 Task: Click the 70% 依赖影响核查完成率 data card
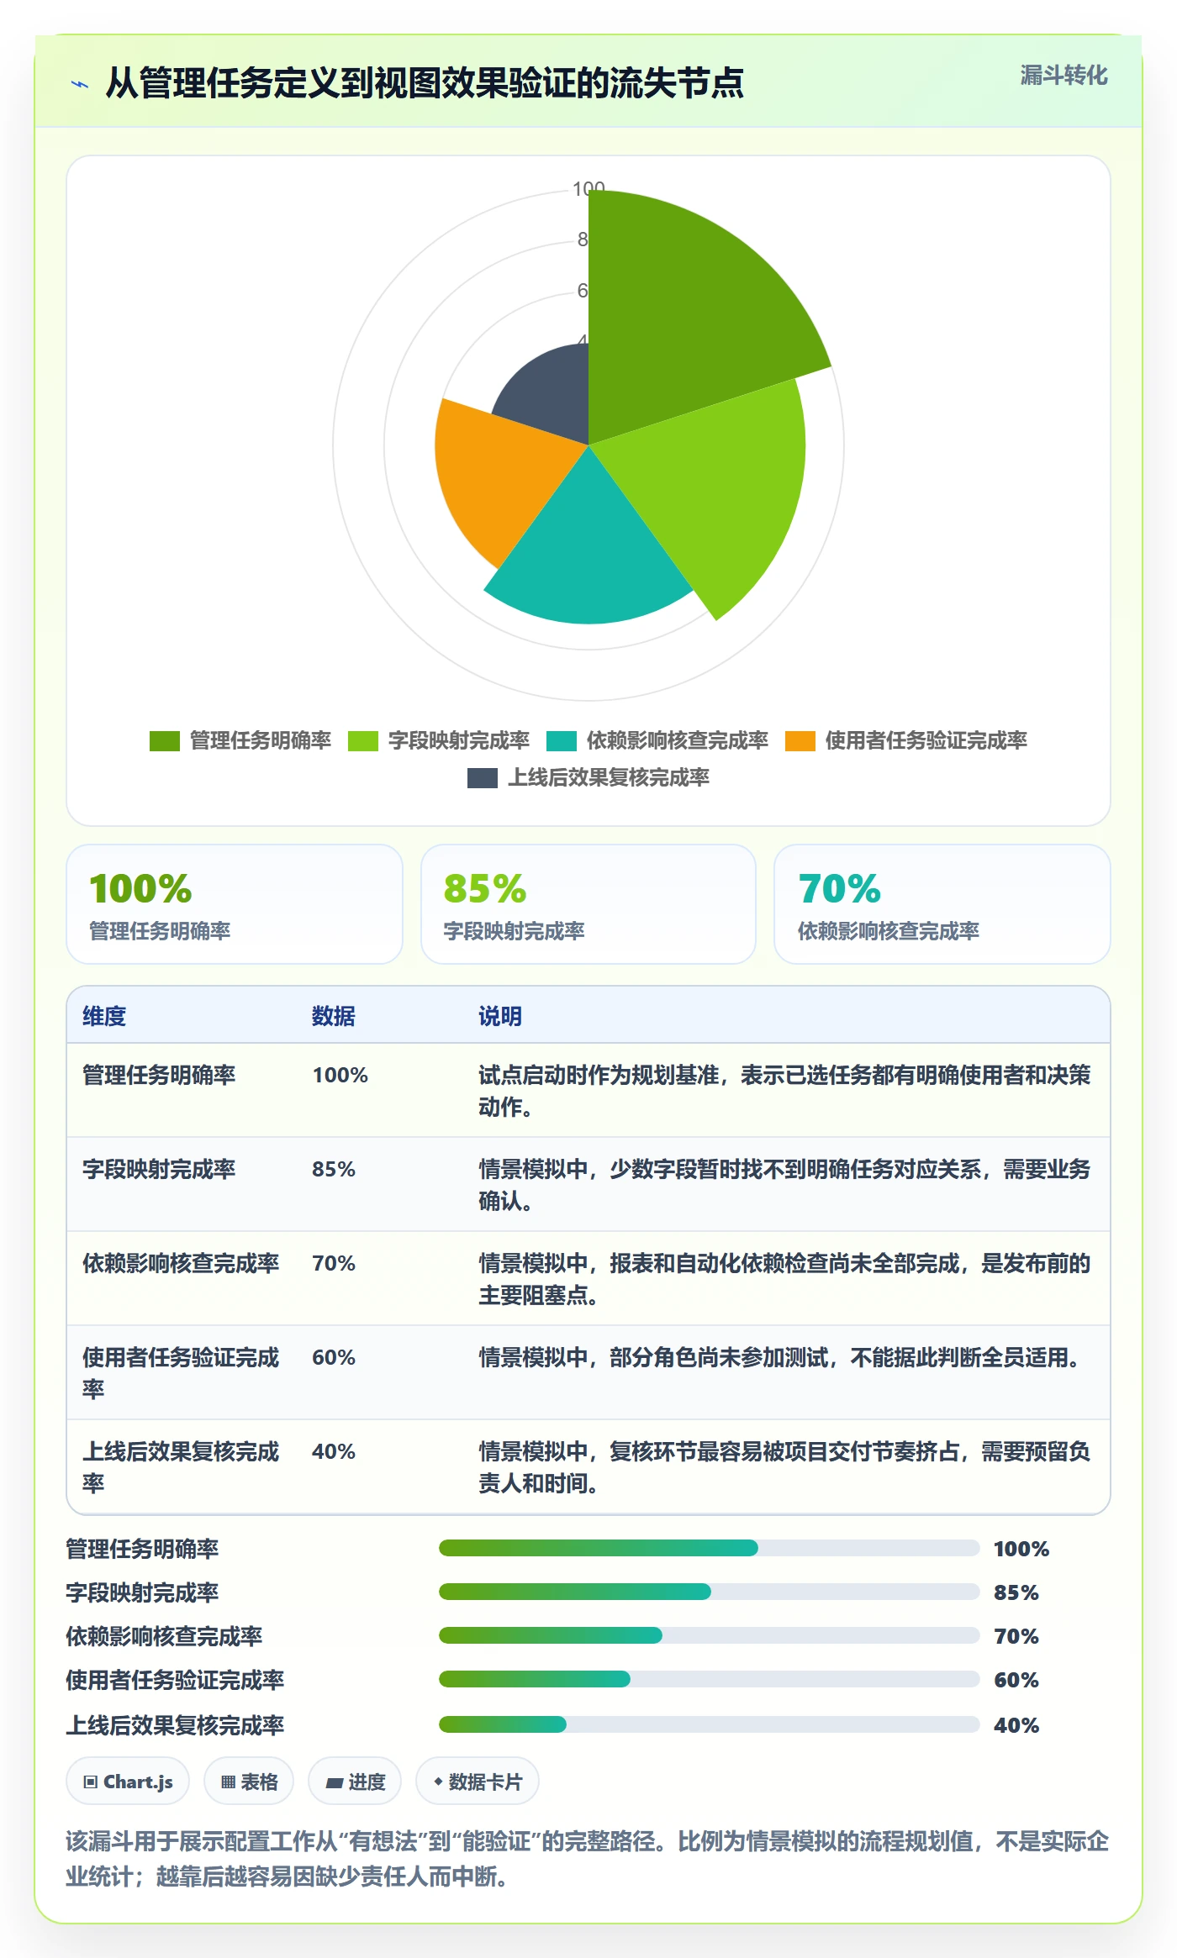tap(942, 904)
